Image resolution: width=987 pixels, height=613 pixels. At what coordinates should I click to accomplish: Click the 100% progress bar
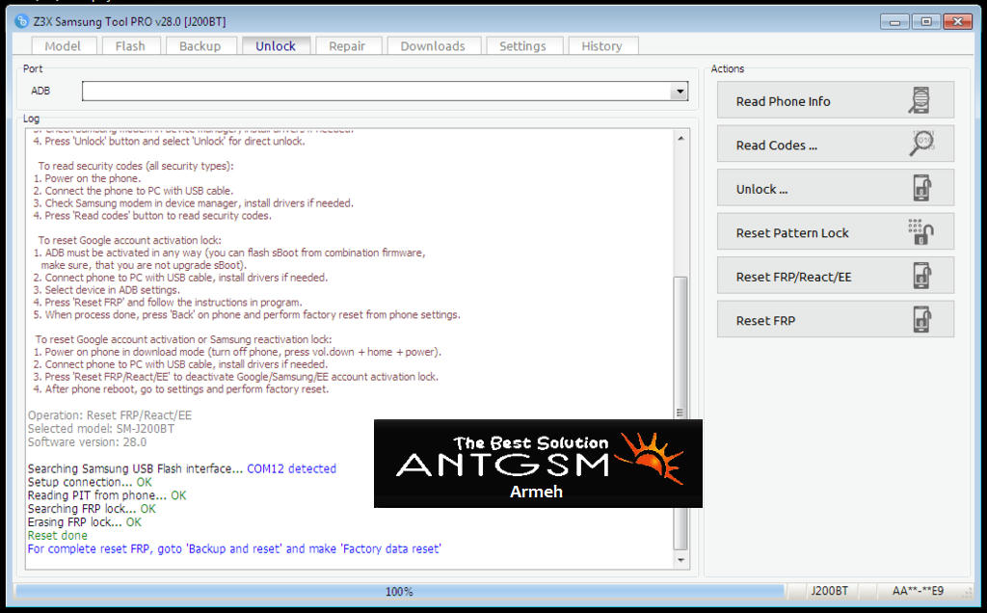coord(400,592)
